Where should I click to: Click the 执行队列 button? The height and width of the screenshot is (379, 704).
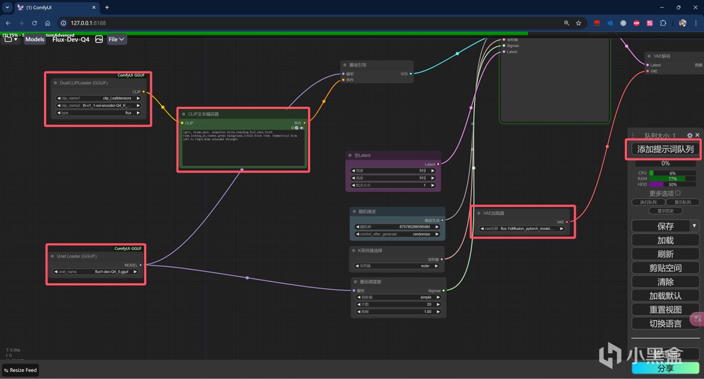click(648, 202)
